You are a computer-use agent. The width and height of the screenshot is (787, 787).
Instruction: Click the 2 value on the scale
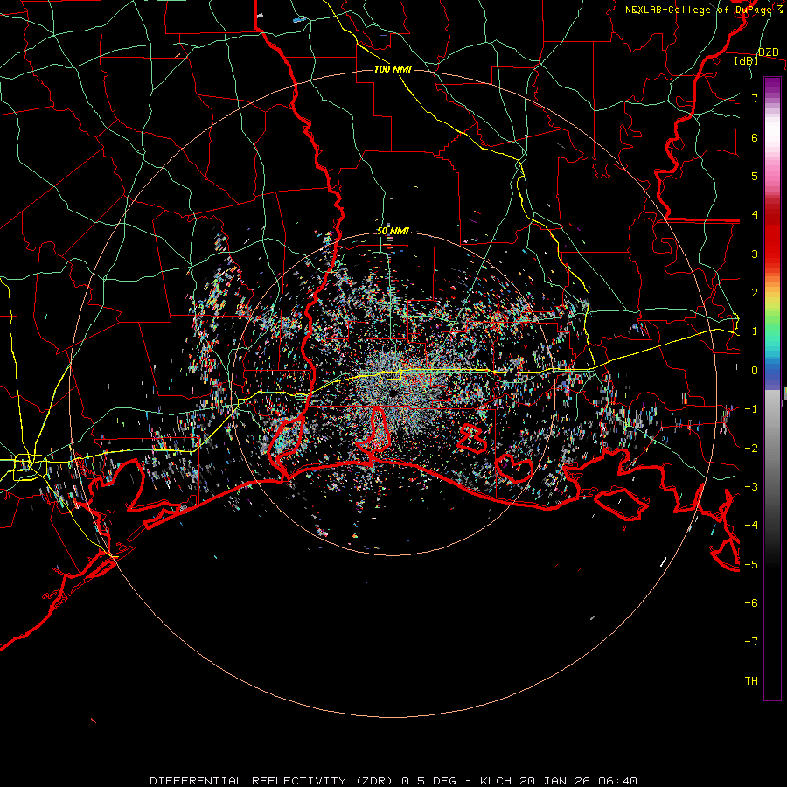point(755,293)
